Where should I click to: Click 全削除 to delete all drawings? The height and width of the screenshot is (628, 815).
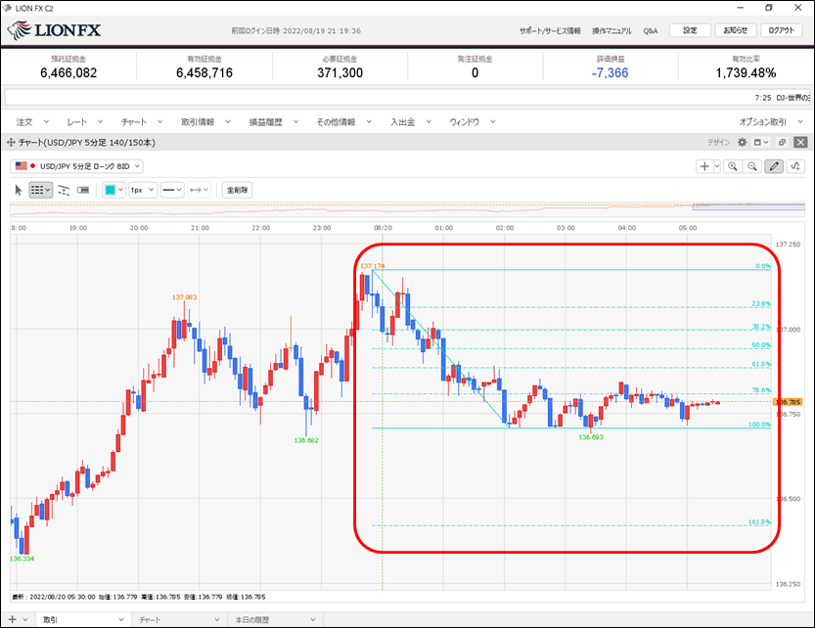tap(237, 191)
